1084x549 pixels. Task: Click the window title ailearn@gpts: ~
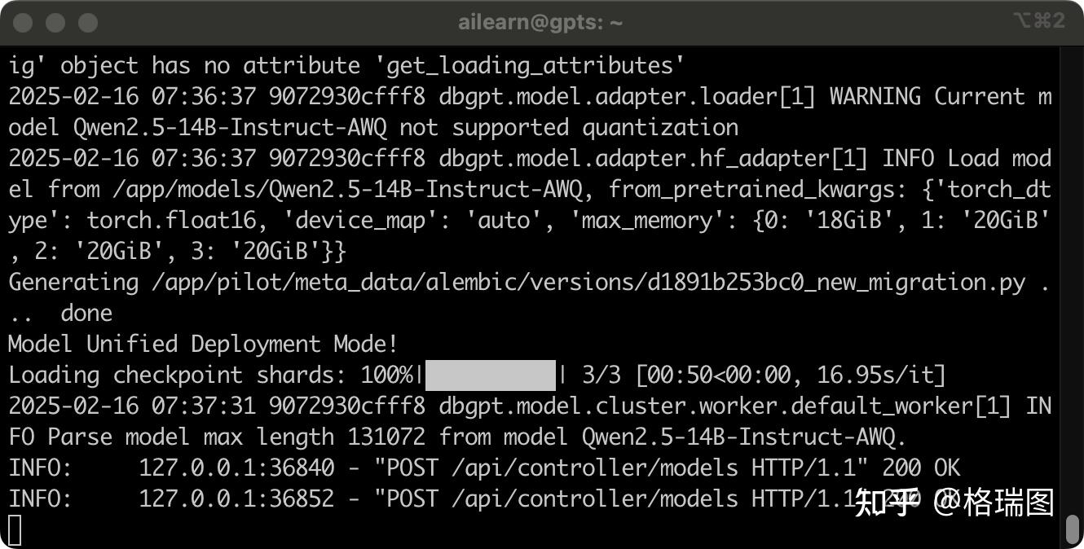click(x=540, y=22)
